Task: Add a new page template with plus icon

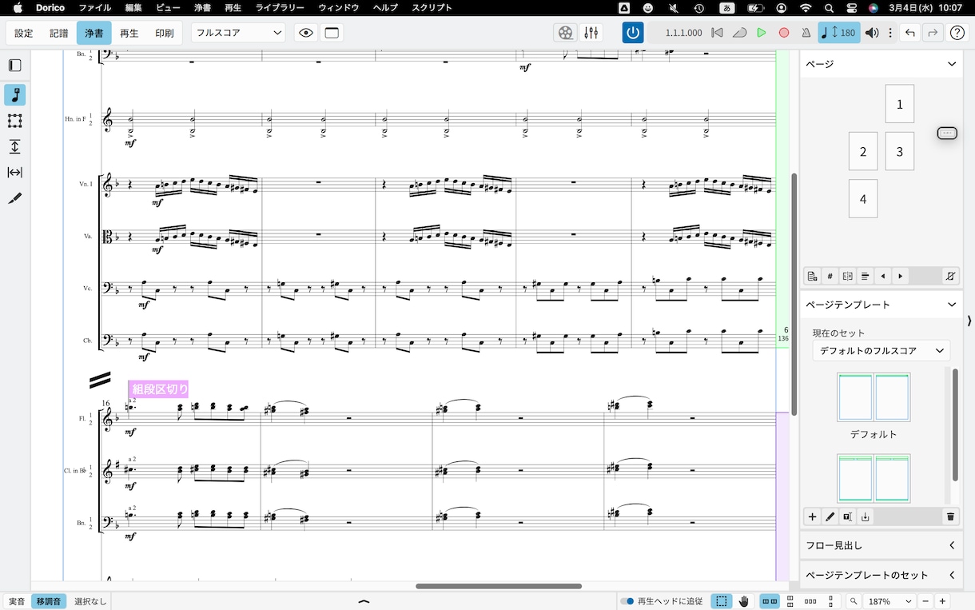Action: click(x=812, y=516)
